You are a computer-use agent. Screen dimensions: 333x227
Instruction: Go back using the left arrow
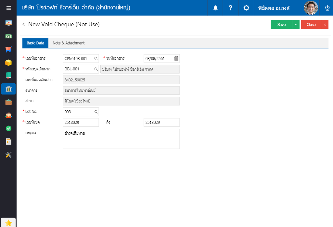click(x=24, y=24)
